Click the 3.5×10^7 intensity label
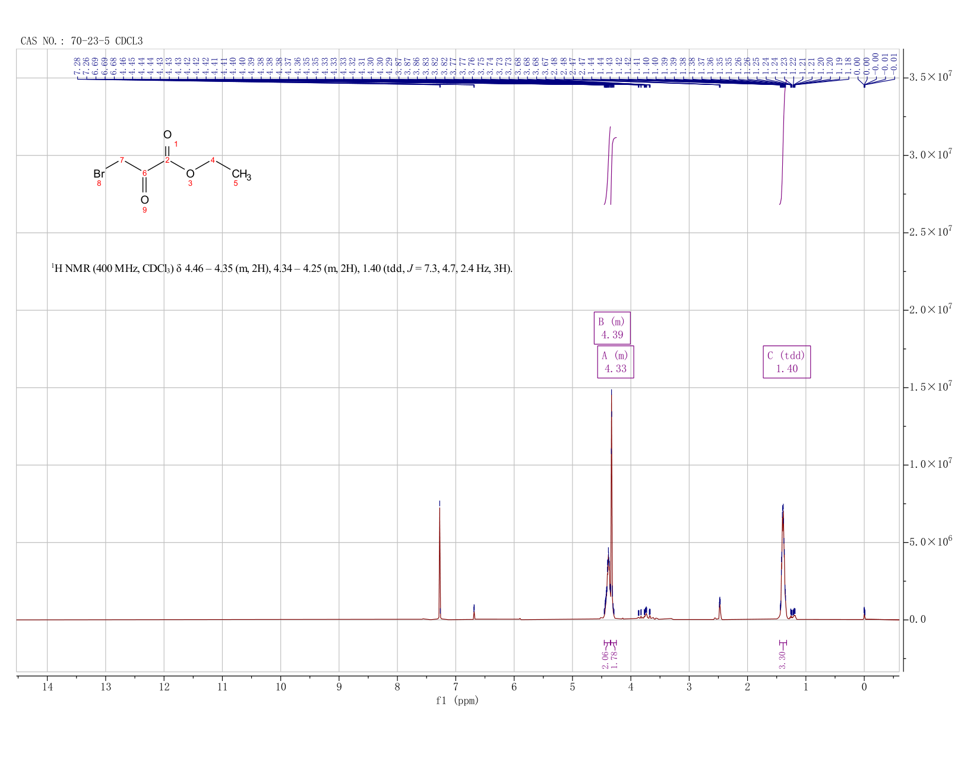 tap(931, 77)
